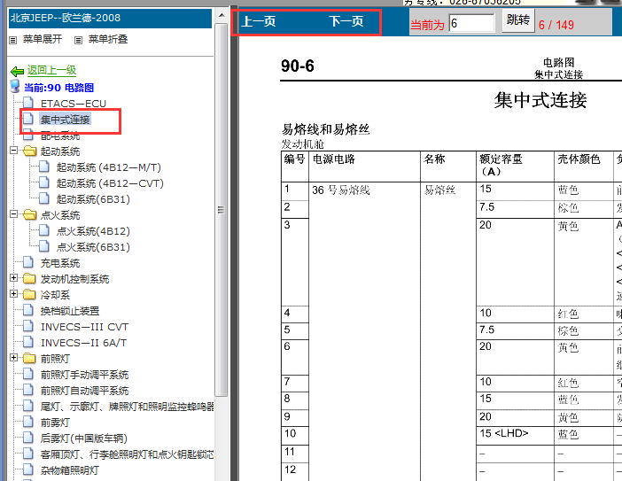The width and height of the screenshot is (622, 481).
Task: Click the INVECS—III CVT page icon
Action: 28,326
